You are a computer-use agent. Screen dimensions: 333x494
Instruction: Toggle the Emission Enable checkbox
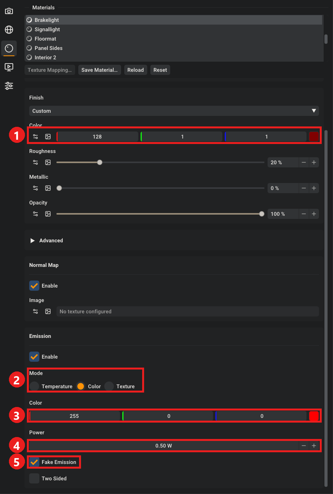(34, 357)
